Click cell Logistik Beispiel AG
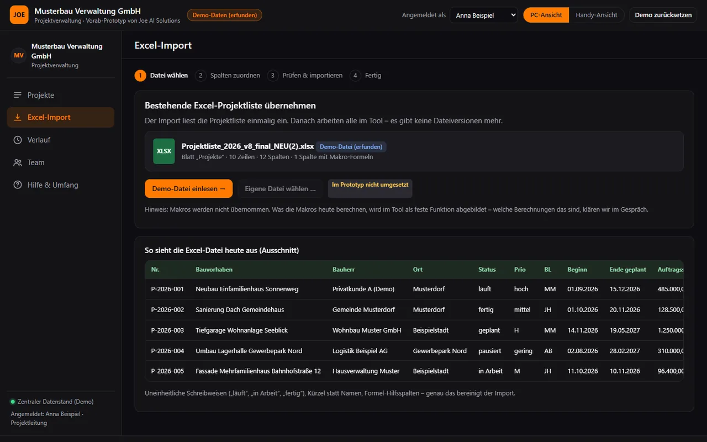 pos(360,351)
